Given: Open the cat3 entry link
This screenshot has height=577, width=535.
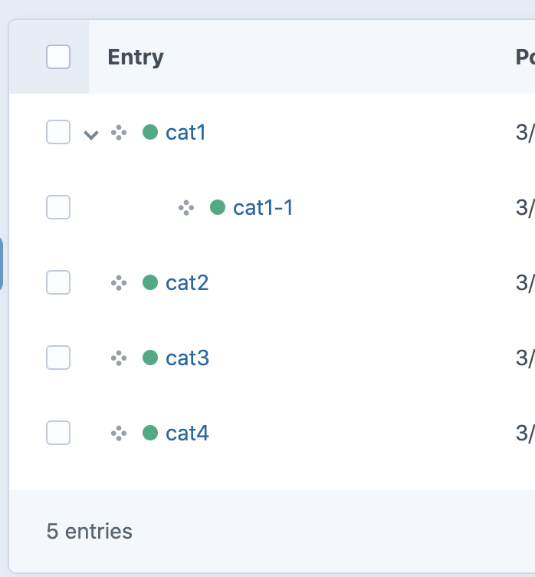Looking at the screenshot, I should [x=187, y=358].
